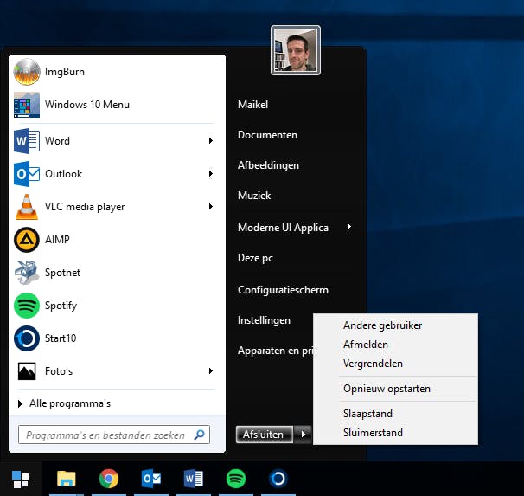The image size is (524, 496).
Task: Click the Chrome icon on the taskbar
Action: coord(108,479)
